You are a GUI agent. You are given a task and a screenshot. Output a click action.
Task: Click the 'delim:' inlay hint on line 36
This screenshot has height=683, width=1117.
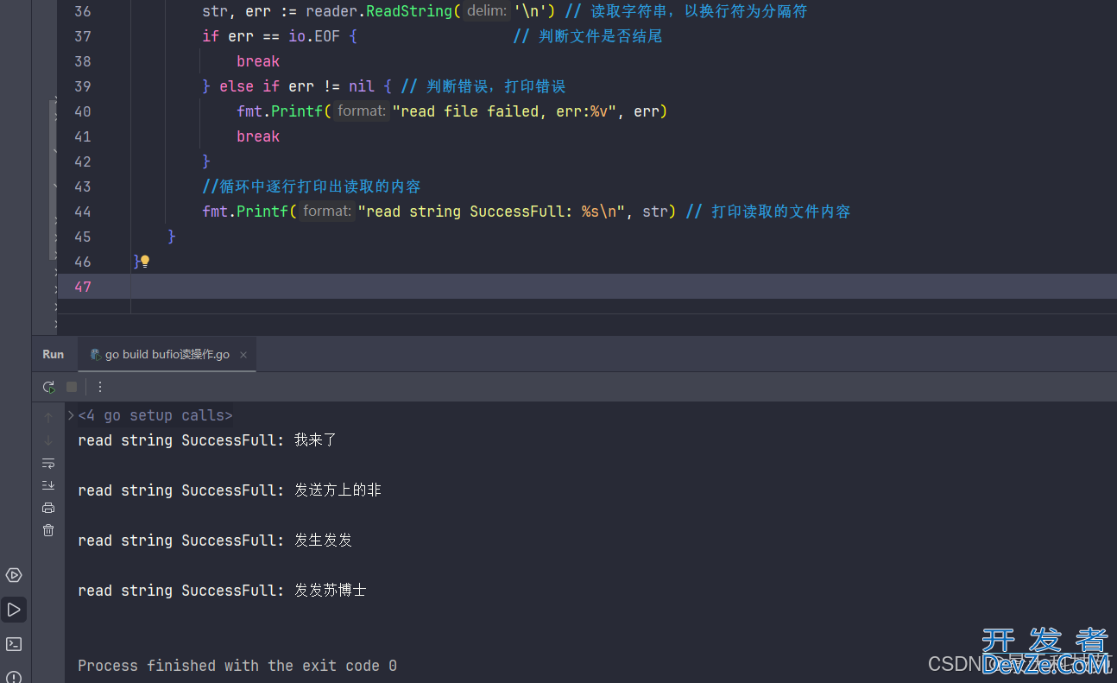pos(487,11)
